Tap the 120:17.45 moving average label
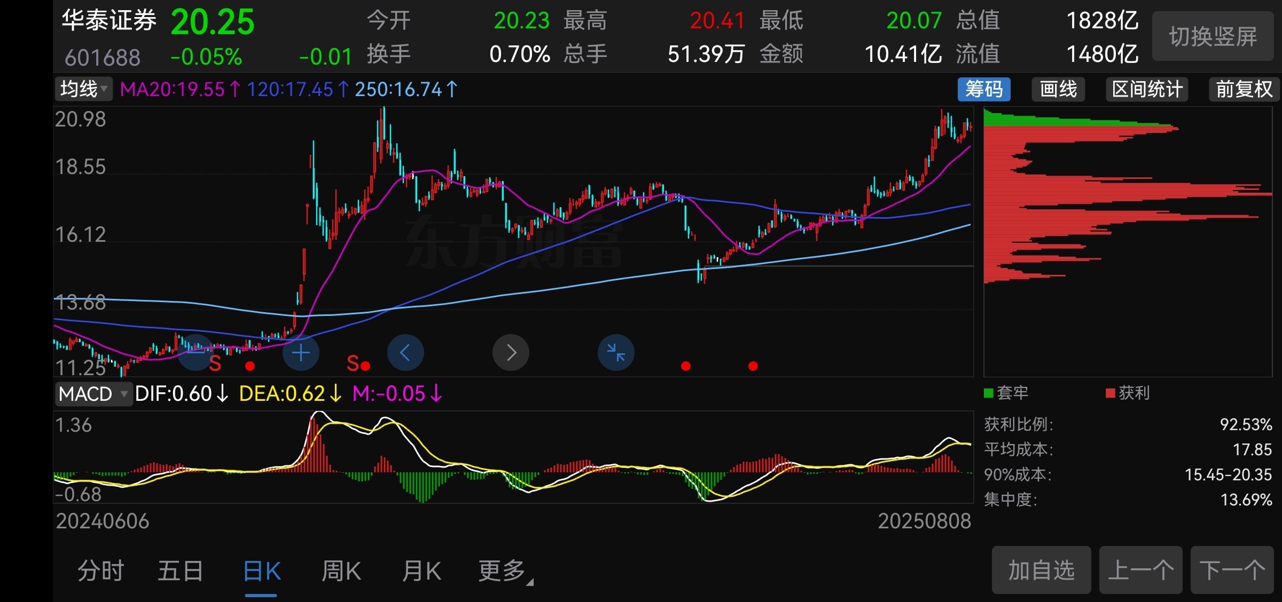 [x=298, y=89]
